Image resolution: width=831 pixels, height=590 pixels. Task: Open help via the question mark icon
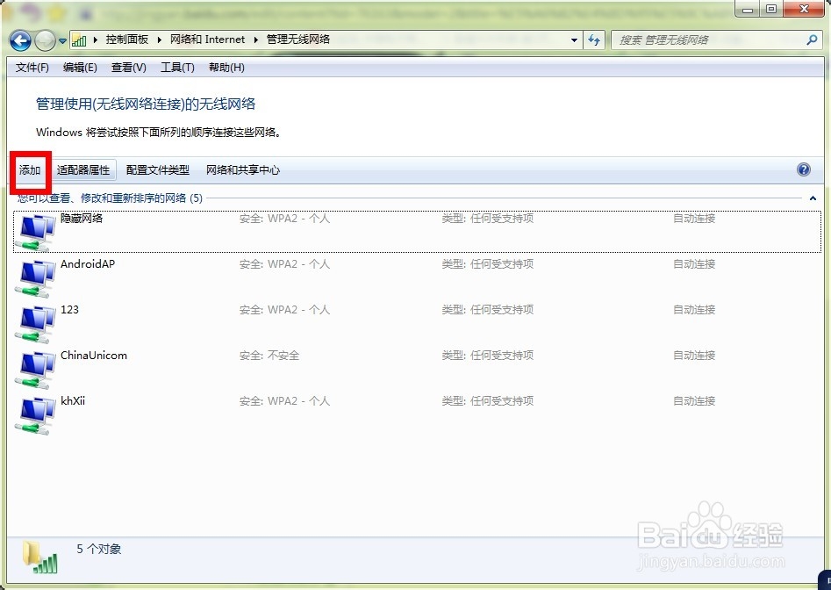click(x=804, y=169)
